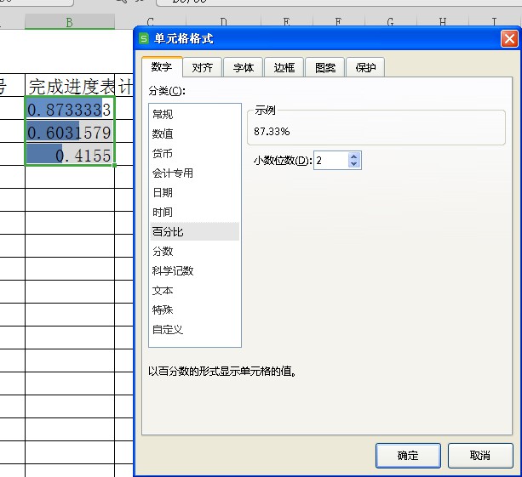The image size is (522, 477).
Task: Open the 字体 tab
Action: coord(243,68)
